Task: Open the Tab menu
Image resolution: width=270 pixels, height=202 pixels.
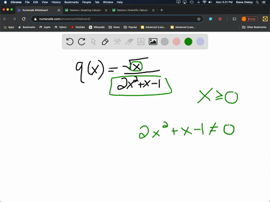Action: click(97, 2)
